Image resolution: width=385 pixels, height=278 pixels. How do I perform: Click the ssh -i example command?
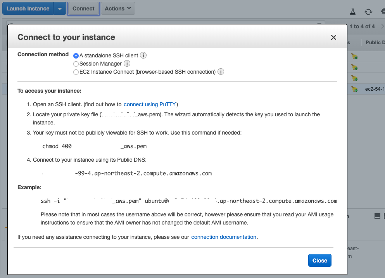coord(188,201)
